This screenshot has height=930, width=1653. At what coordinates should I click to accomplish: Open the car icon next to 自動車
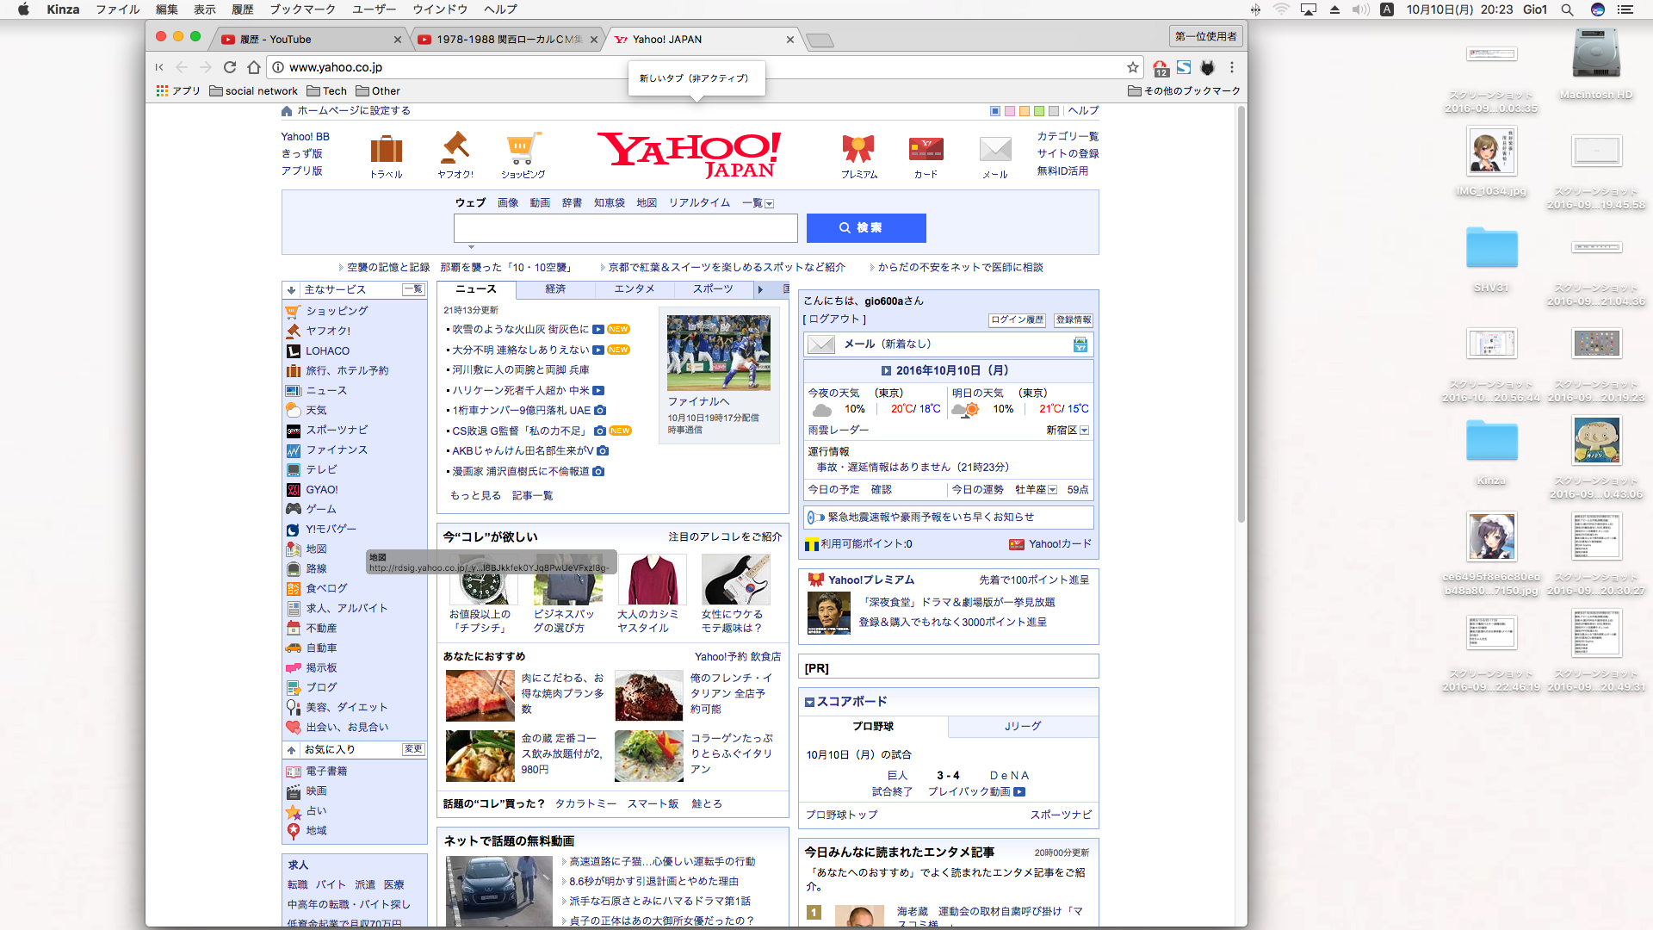pos(294,648)
